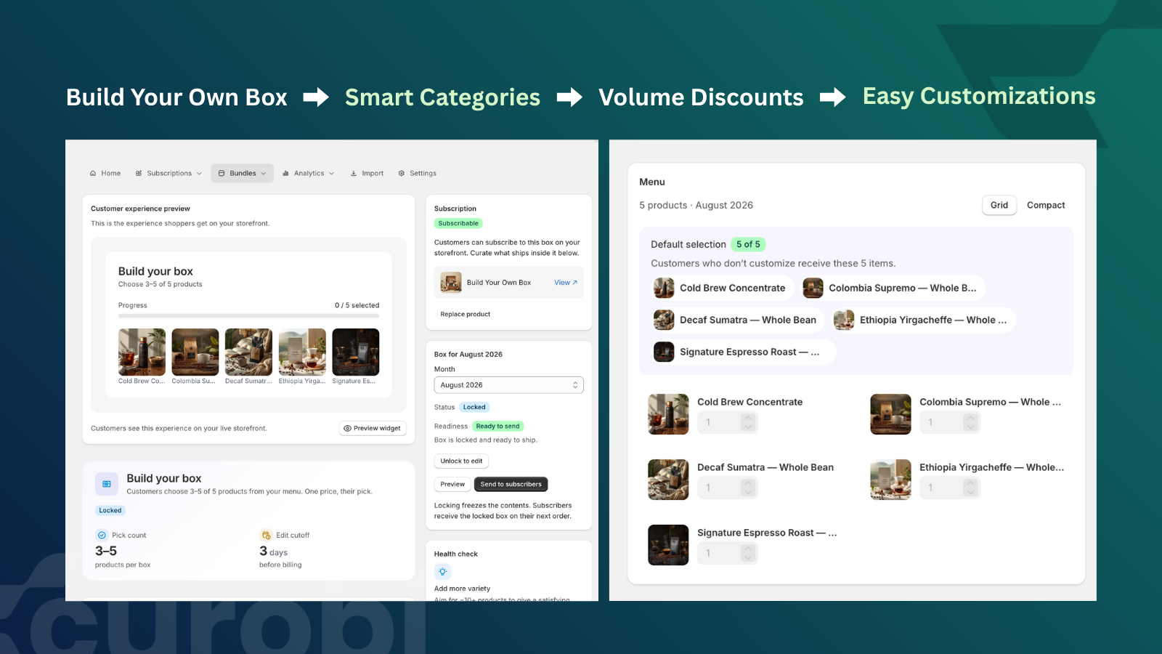Select Ethiopia Yirga... thumbnail in box widget
This screenshot has height=654, width=1162.
click(x=302, y=352)
